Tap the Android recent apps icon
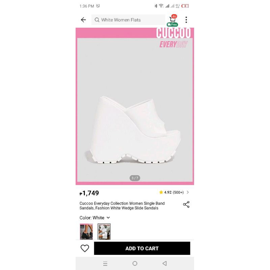270x270 pixels. (105, 263)
